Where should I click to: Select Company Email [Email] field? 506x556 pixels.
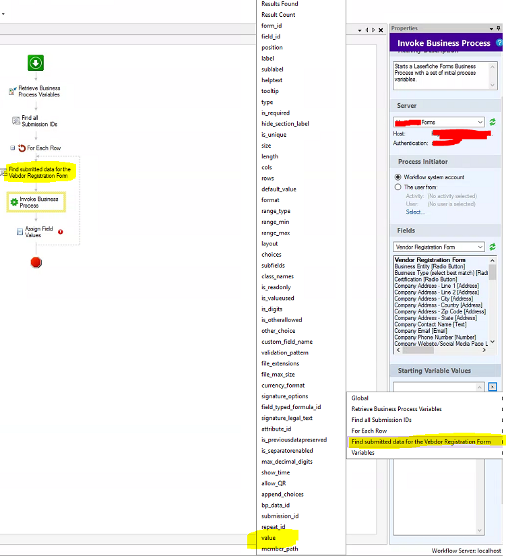pyautogui.click(x=420, y=331)
